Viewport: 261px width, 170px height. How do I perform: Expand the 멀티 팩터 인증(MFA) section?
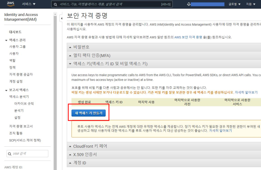click(164, 55)
